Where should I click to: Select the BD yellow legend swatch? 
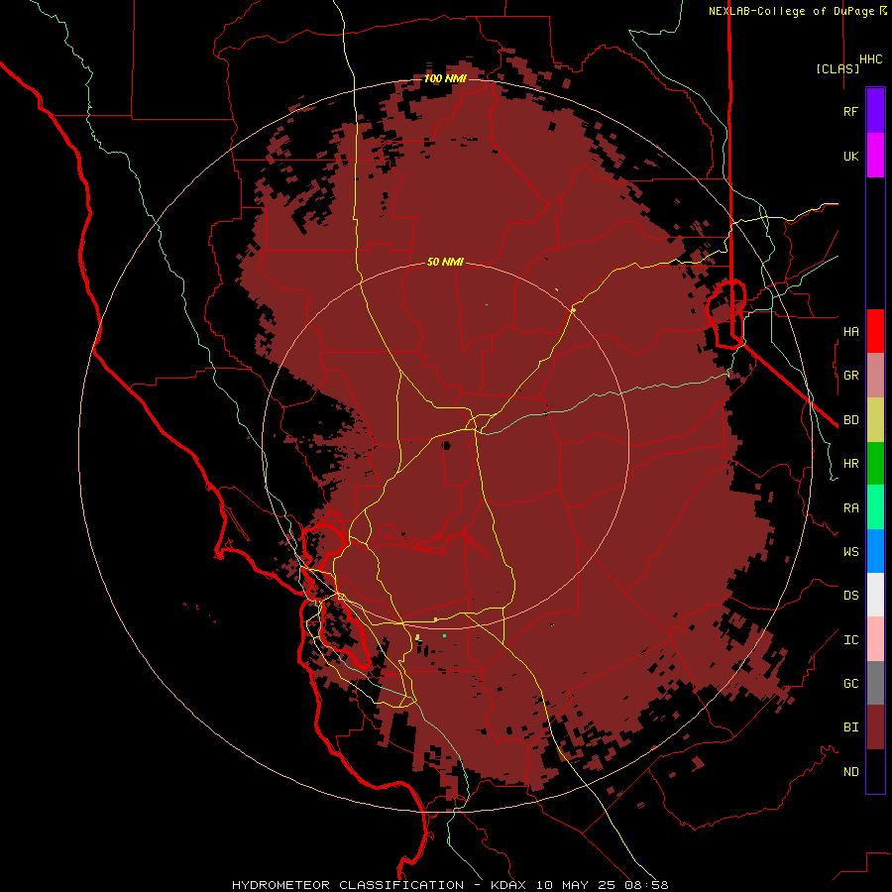(x=875, y=419)
